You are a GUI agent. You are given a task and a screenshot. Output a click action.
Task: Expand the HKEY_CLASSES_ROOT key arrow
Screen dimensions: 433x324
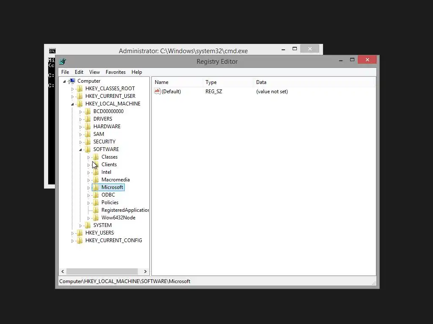click(x=72, y=89)
